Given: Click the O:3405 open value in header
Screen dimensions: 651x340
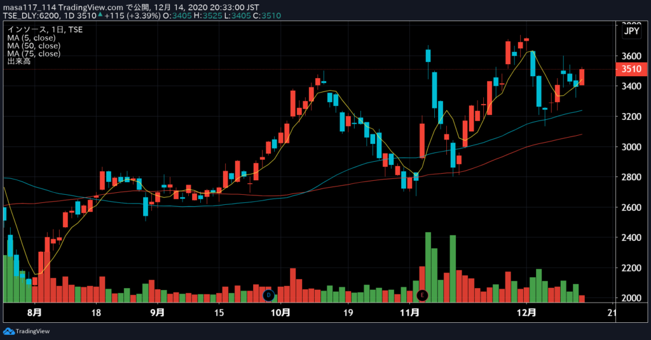Looking at the screenshot, I should 177,16.
